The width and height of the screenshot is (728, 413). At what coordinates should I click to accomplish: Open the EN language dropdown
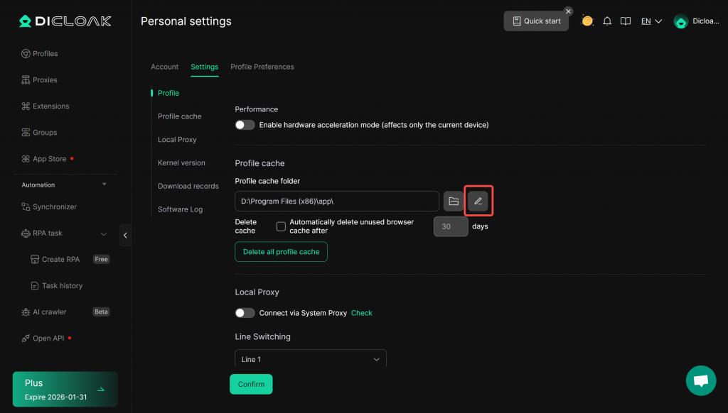[651, 21]
